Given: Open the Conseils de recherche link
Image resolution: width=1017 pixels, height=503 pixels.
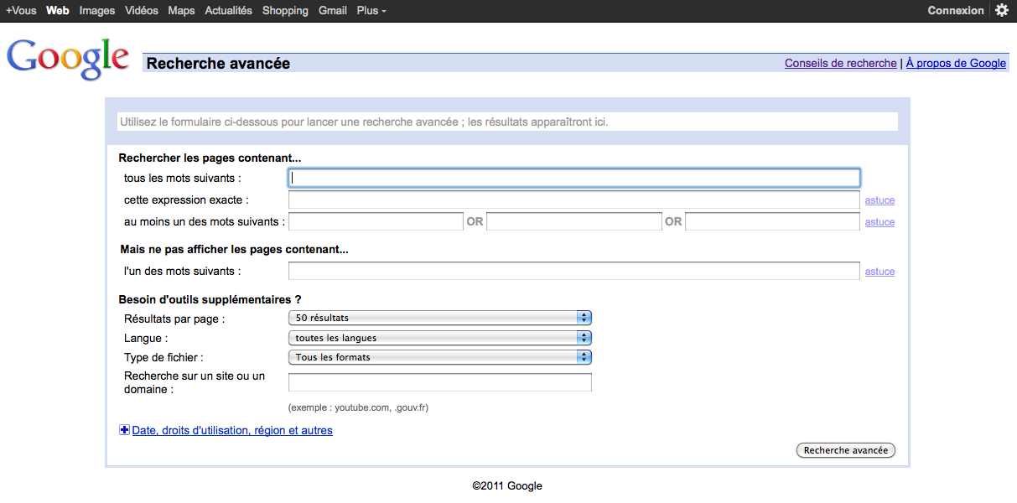Looking at the screenshot, I should (841, 64).
